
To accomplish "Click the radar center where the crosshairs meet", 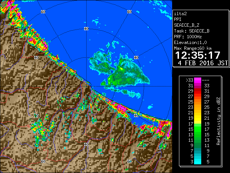I will coord(86,86).
